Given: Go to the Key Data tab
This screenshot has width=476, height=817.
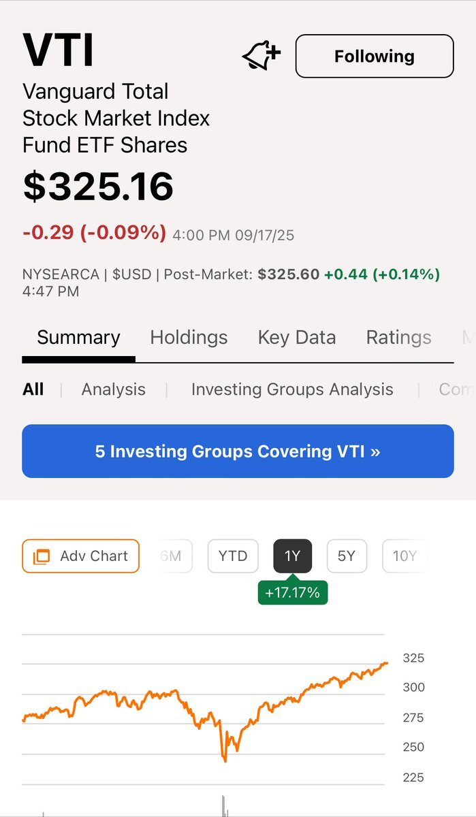Looking at the screenshot, I should (296, 338).
